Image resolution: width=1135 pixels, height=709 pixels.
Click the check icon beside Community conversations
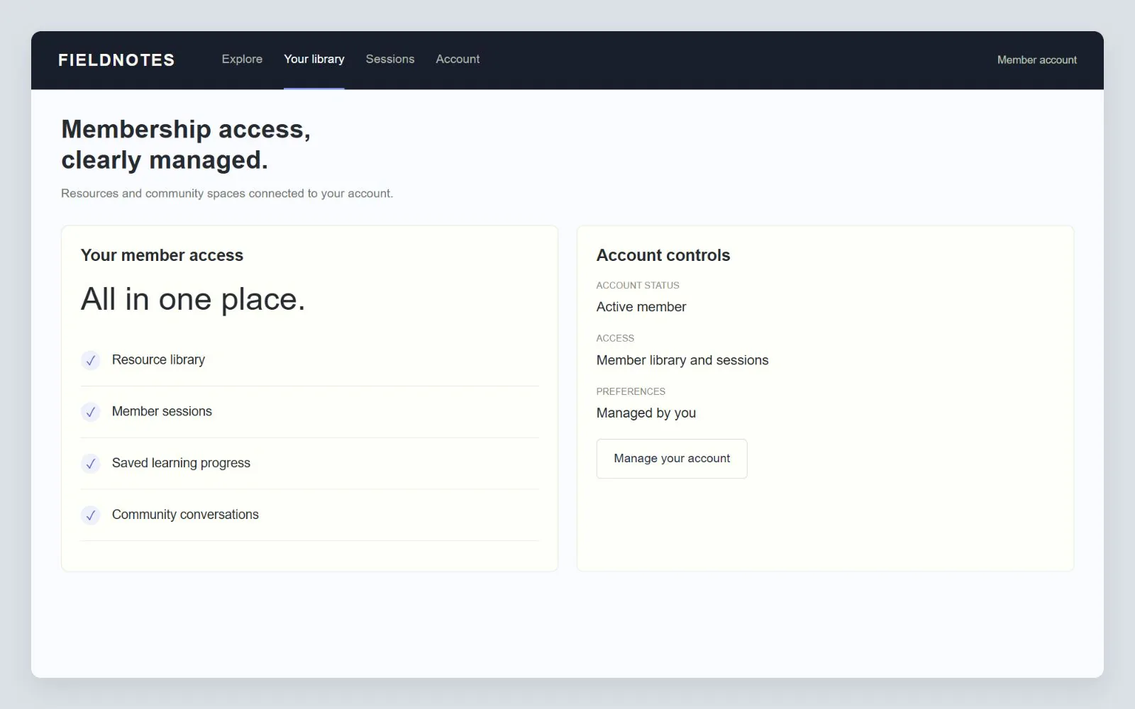(91, 515)
